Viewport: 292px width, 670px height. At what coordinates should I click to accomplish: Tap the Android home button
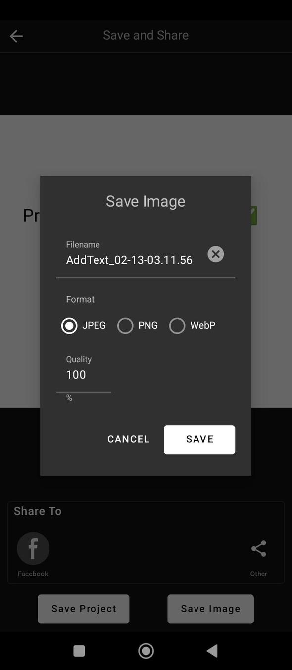pyautogui.click(x=146, y=651)
